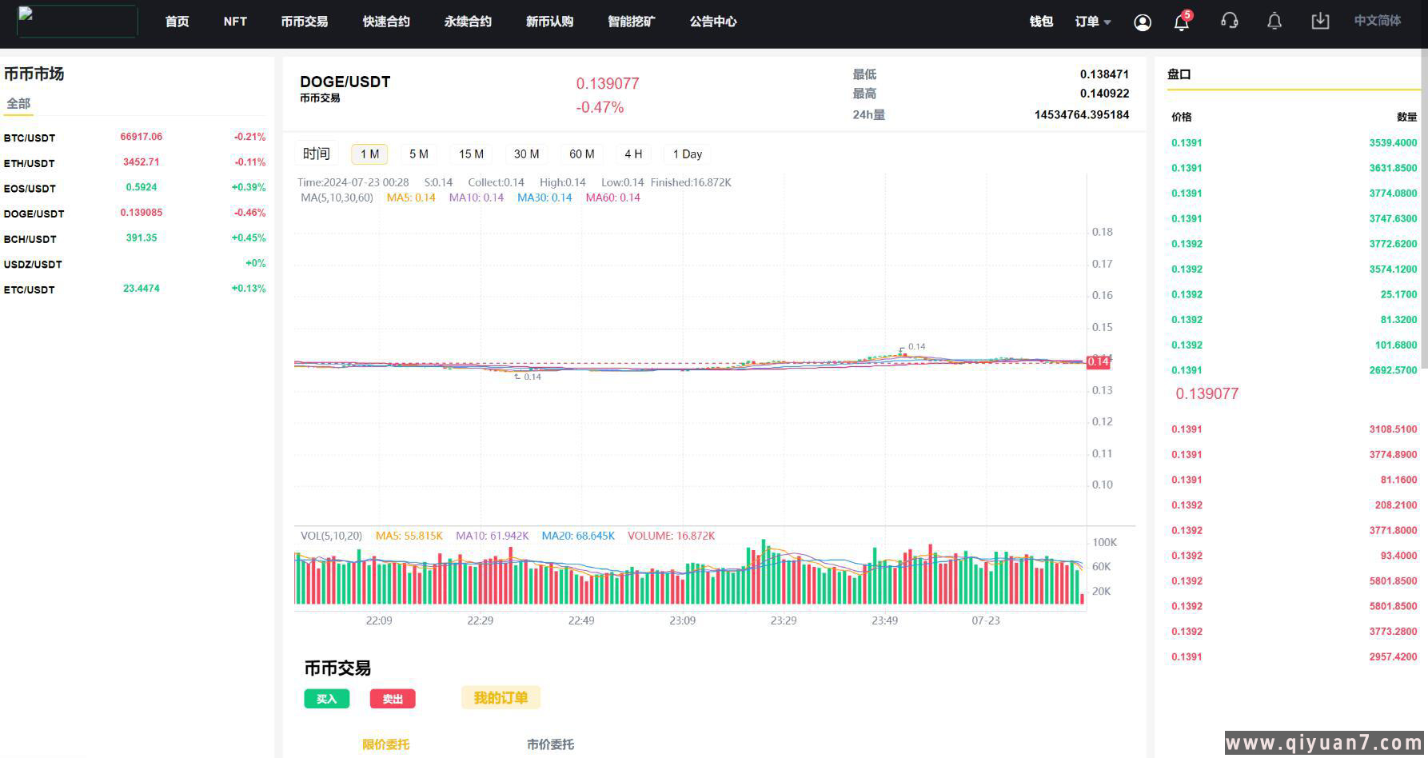Click the green 买入 buy button
The image size is (1428, 758).
pyautogui.click(x=326, y=699)
